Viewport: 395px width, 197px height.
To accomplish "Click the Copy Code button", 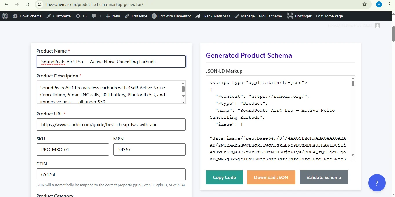I will pyautogui.click(x=224, y=177).
